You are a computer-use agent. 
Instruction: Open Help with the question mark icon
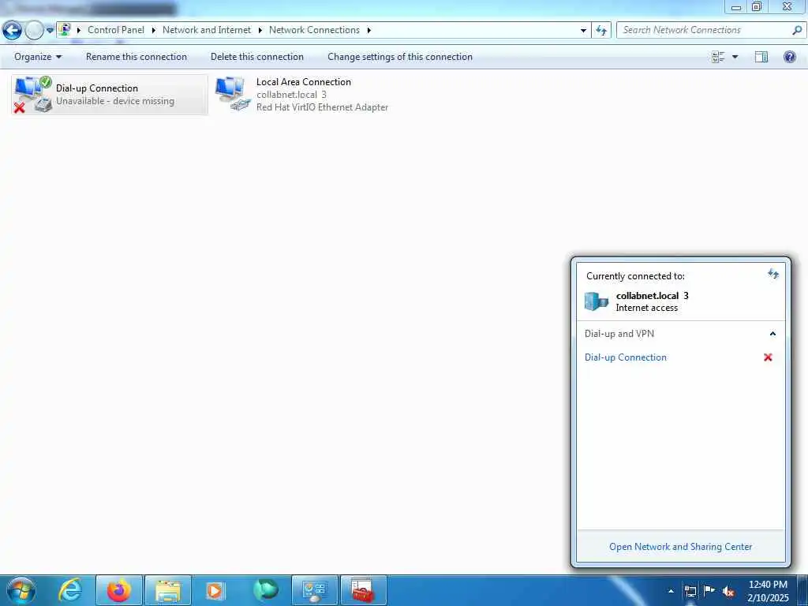coord(789,57)
